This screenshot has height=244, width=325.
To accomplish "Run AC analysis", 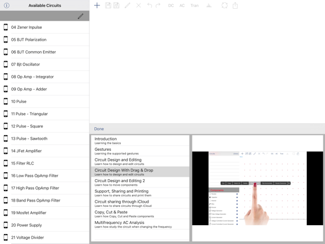I will point(182,6).
